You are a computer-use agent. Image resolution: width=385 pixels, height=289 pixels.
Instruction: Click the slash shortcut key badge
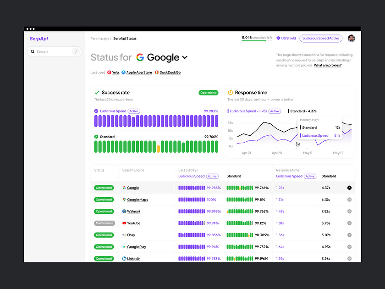point(76,51)
